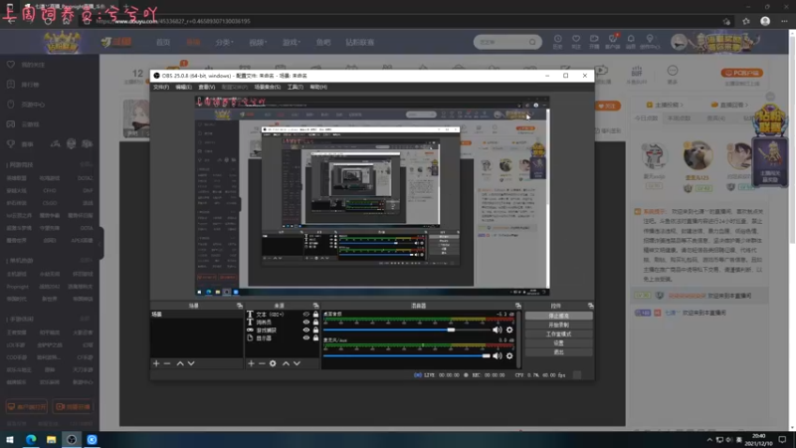Open browser profile icon in address bar
Viewport: 796px width, 448px height.
765,21
